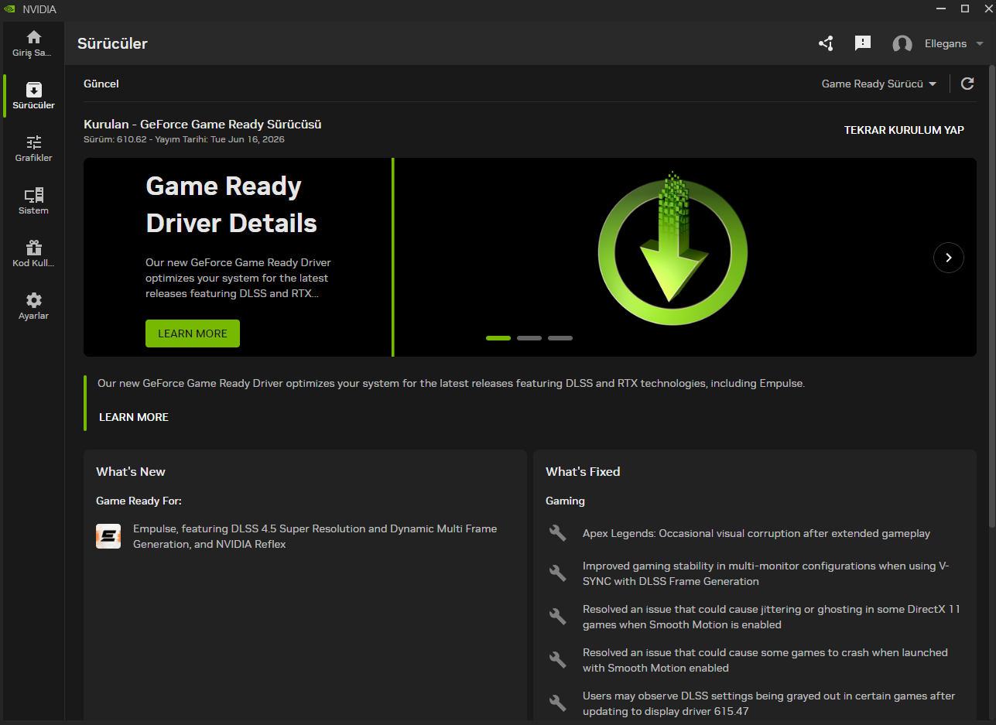
Task: Click the crash with Smooth Motion text
Action: coord(765,660)
